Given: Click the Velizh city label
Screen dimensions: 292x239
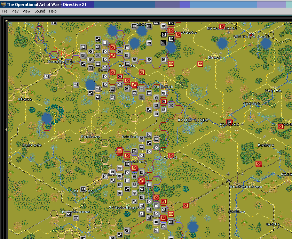Looking at the screenshot, I should coord(273,91).
